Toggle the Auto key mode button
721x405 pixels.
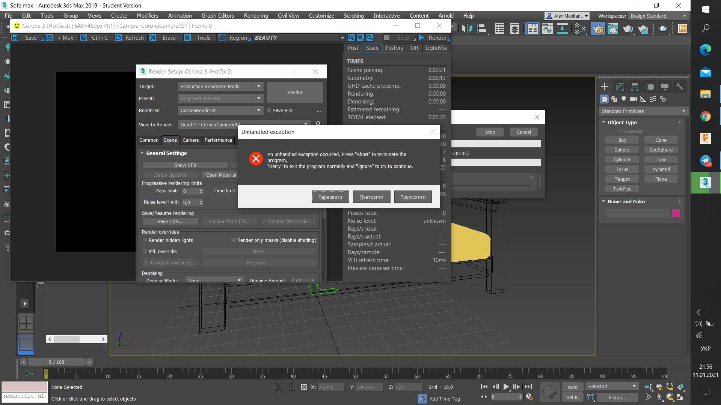pos(572,387)
